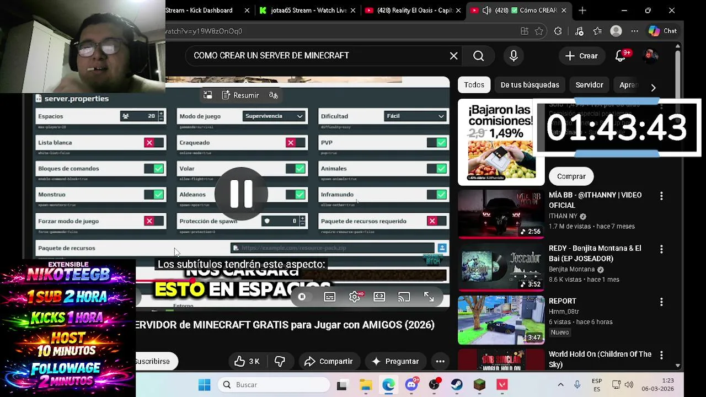Toggle the Bloques de comandos switch
Image resolution: width=706 pixels, height=397 pixels.
(154, 169)
